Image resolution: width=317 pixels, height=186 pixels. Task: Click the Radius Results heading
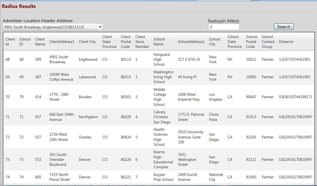click(19, 6)
